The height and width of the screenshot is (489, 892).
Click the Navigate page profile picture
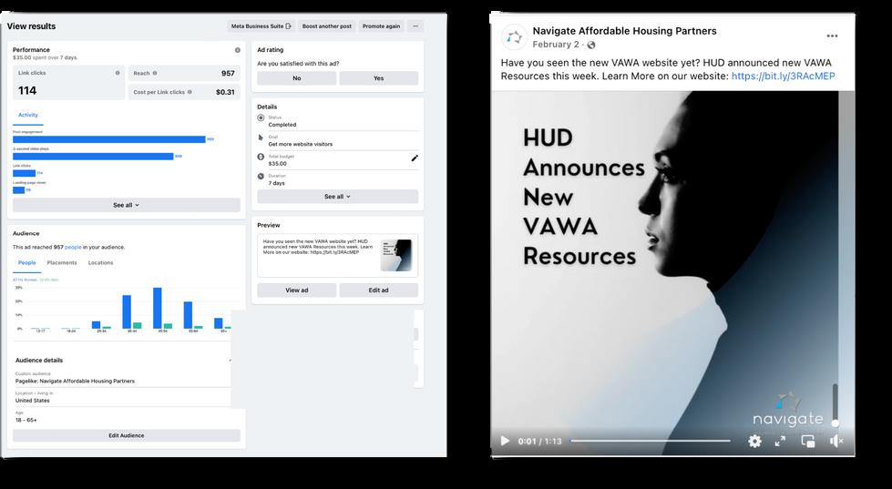click(x=514, y=37)
